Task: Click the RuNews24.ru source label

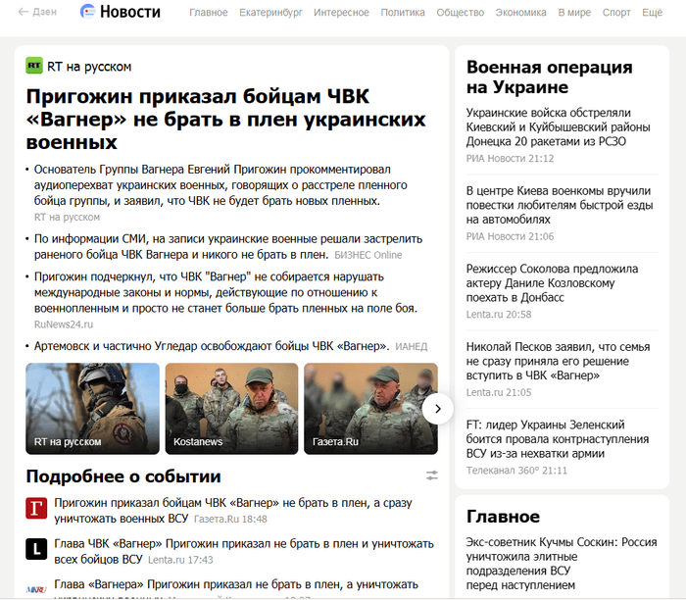Action: (x=64, y=325)
